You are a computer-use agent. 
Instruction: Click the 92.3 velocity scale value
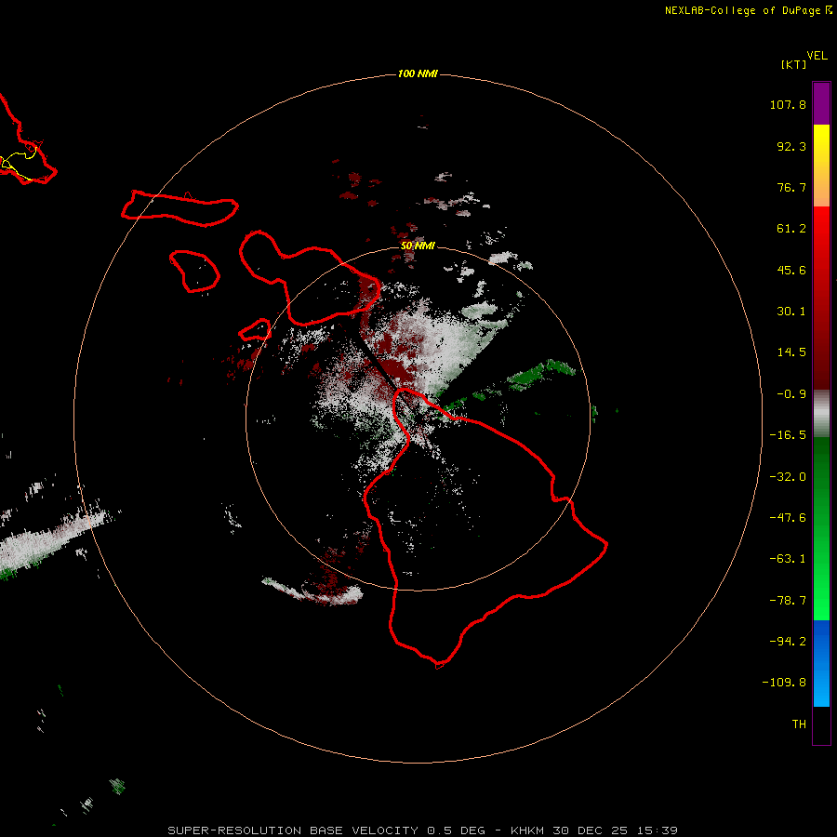[791, 146]
